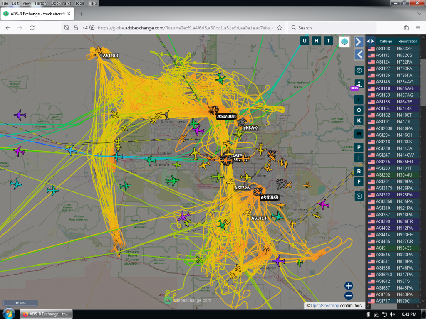Bookmark this page with the star
This screenshot has height=319, width=426.
pos(279,28)
